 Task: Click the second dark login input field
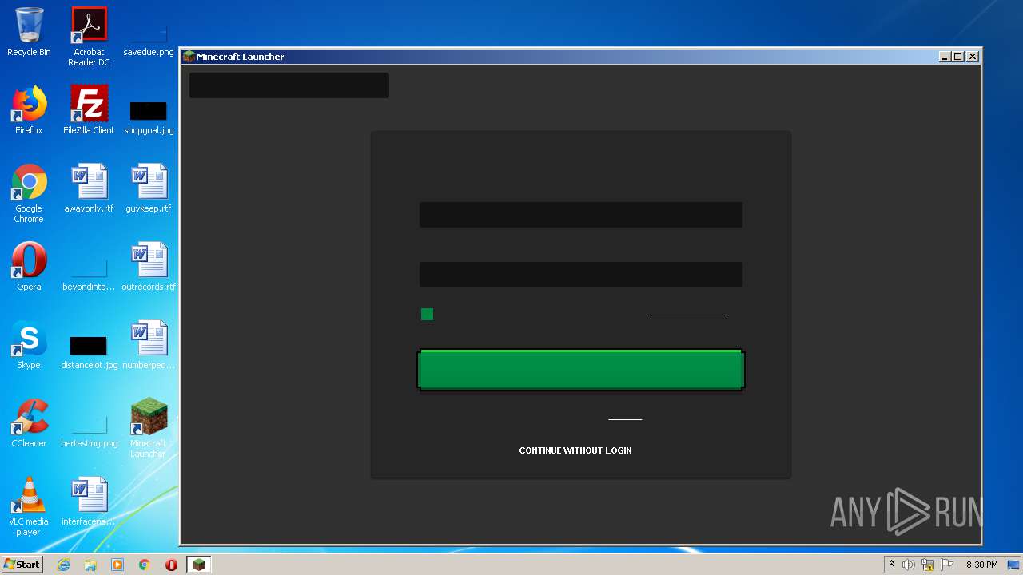pyautogui.click(x=581, y=275)
